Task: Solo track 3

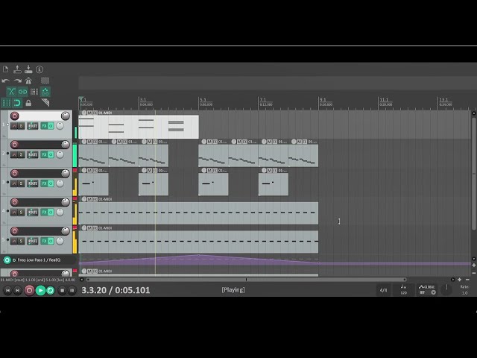Action: coord(21,183)
